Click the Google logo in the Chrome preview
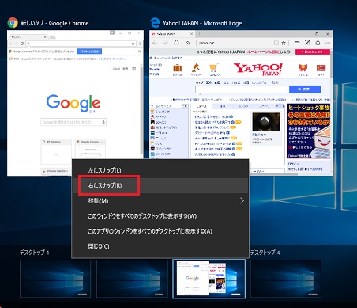357x308 pixels. [73, 103]
